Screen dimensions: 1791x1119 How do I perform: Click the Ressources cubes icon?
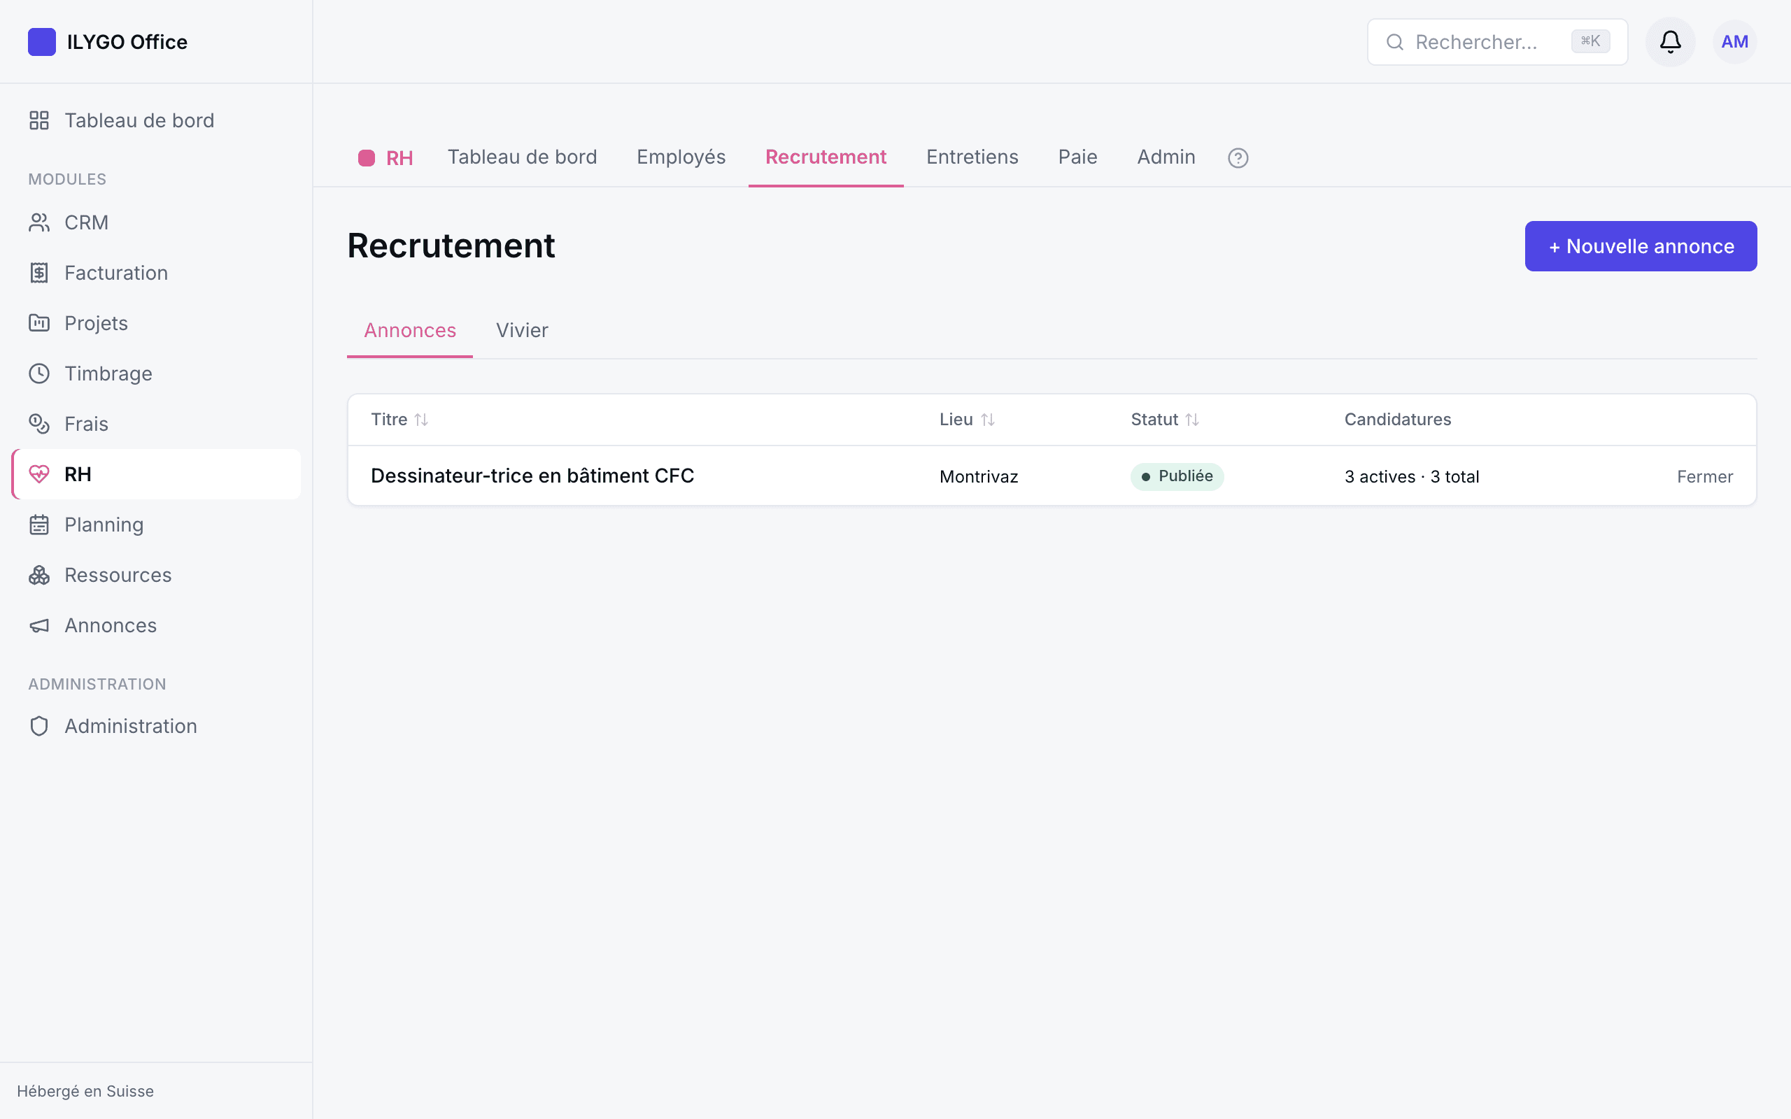tap(39, 575)
